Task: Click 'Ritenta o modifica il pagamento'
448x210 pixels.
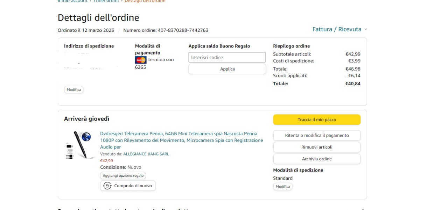Action: [x=317, y=136]
